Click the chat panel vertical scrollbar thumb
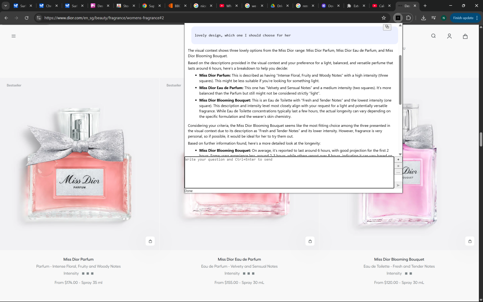The width and height of the screenshot is (483, 302). click(x=400, y=79)
